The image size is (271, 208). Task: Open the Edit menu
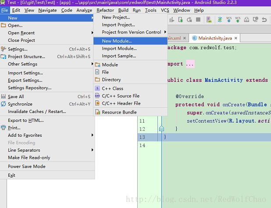coord(16,10)
